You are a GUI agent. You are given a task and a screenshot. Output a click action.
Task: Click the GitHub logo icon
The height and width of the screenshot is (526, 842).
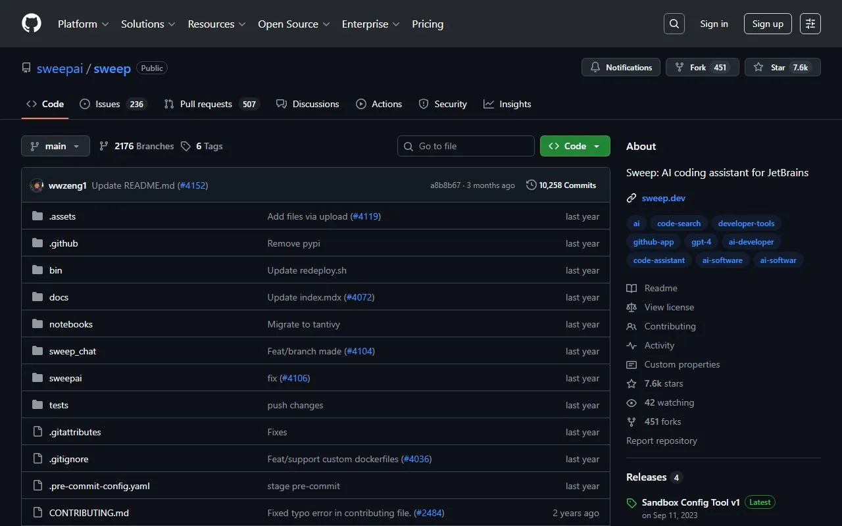(x=32, y=24)
